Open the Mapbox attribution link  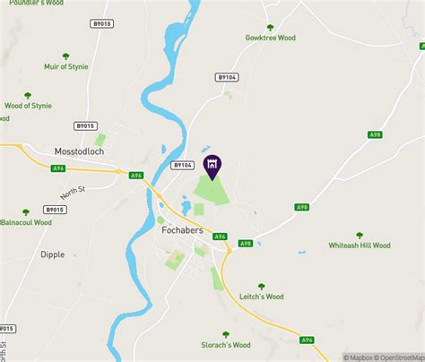358,358
